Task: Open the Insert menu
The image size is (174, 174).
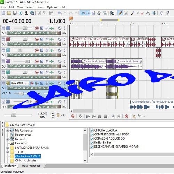Action: (30, 7)
